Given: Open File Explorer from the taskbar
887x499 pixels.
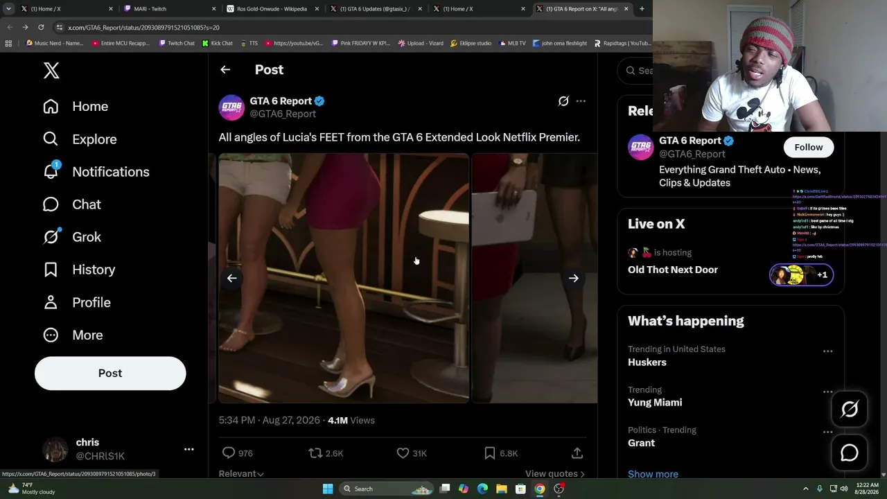Looking at the screenshot, I should (x=501, y=489).
